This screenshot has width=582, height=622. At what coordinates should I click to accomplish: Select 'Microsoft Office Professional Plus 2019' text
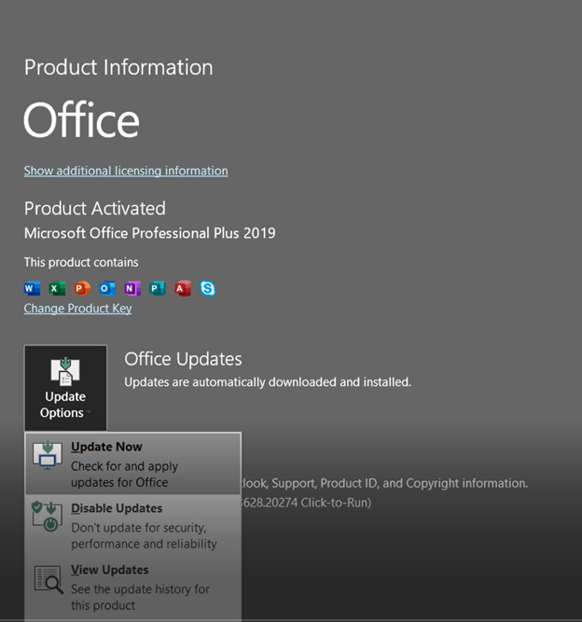[x=149, y=233]
